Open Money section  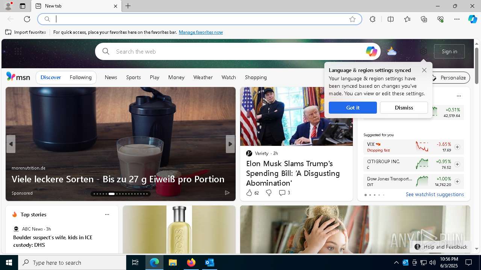(x=176, y=77)
